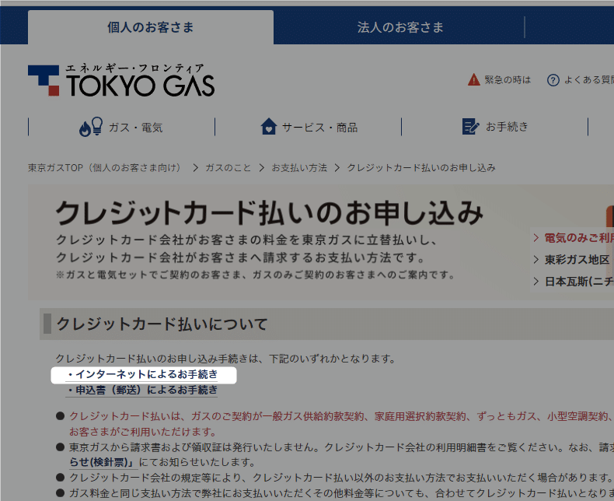Viewport: 614px width, 501px height.
Task: Open the red 電気のみご利用 side link
Action: [579, 237]
